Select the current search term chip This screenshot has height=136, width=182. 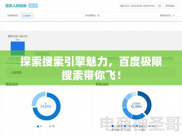pyautogui.click(x=27, y=16)
